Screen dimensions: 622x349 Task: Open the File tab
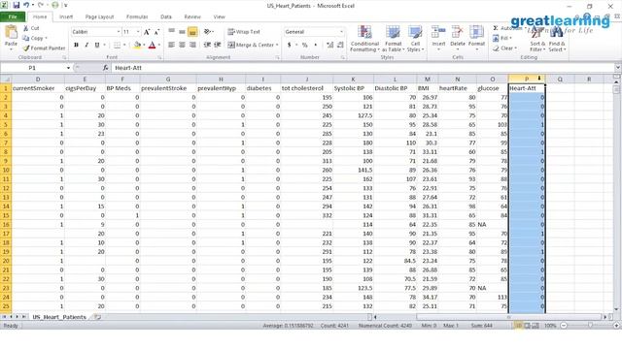[13, 16]
